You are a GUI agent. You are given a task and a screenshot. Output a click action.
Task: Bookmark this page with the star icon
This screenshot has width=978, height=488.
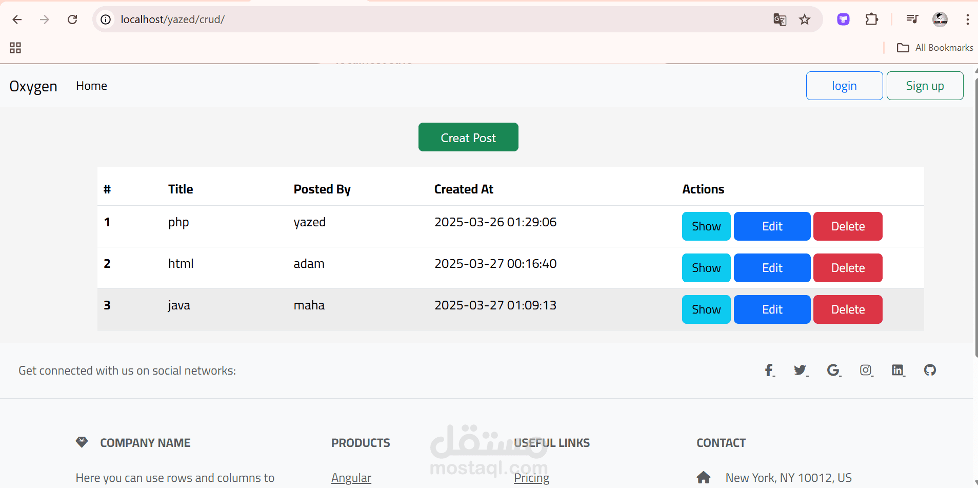click(805, 19)
